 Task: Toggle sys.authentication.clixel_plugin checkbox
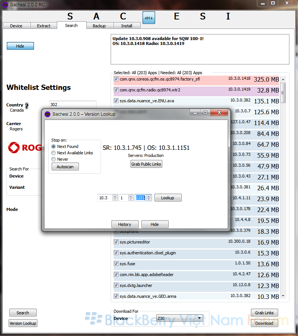pyautogui.click(x=116, y=253)
